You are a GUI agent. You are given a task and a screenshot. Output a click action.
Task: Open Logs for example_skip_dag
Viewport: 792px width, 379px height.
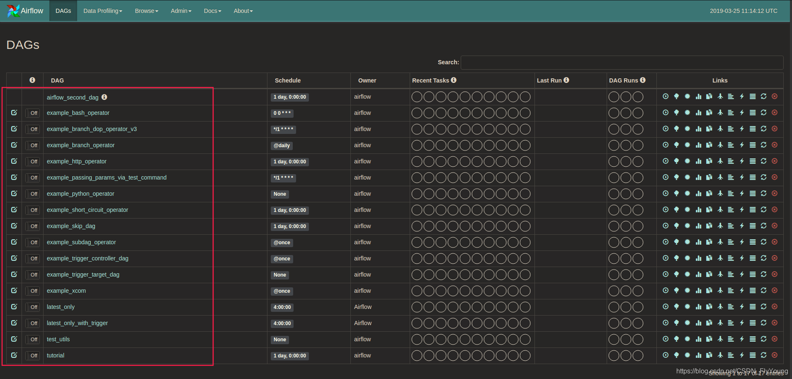point(753,226)
